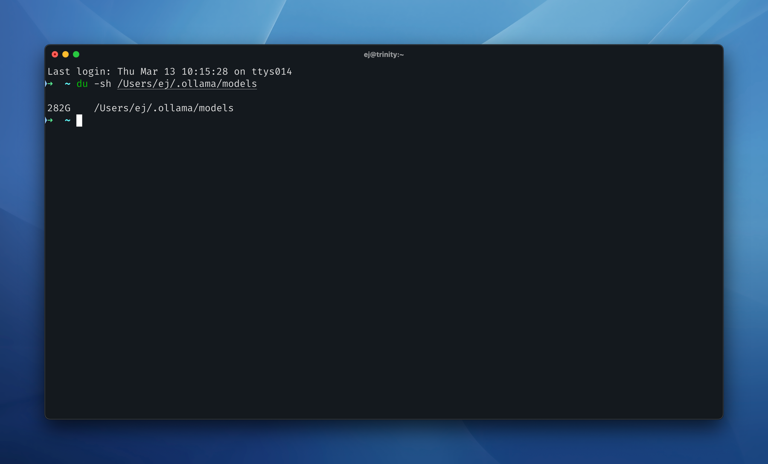
Task: Click the models path in output line
Action: (x=163, y=108)
